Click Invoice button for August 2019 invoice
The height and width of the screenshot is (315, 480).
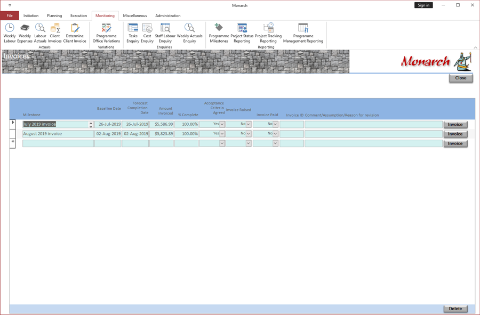click(x=455, y=134)
